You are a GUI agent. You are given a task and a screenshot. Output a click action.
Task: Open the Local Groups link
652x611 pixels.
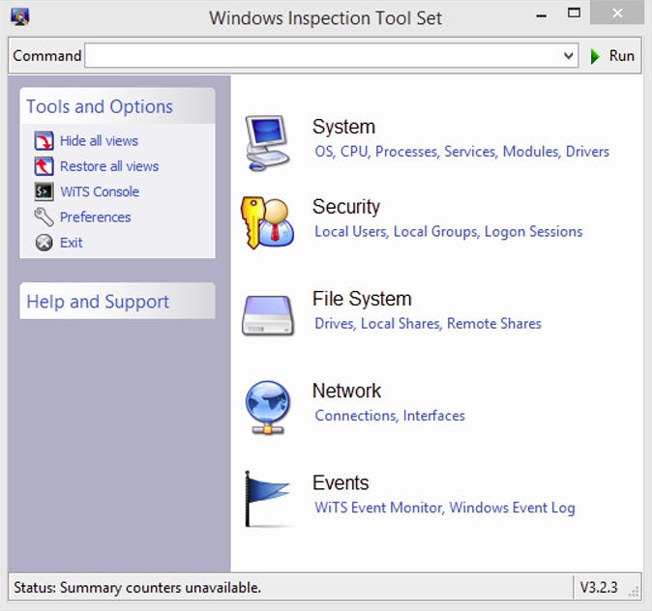435,231
